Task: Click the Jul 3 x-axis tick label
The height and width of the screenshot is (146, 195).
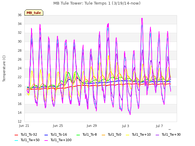Action: coord(126,126)
